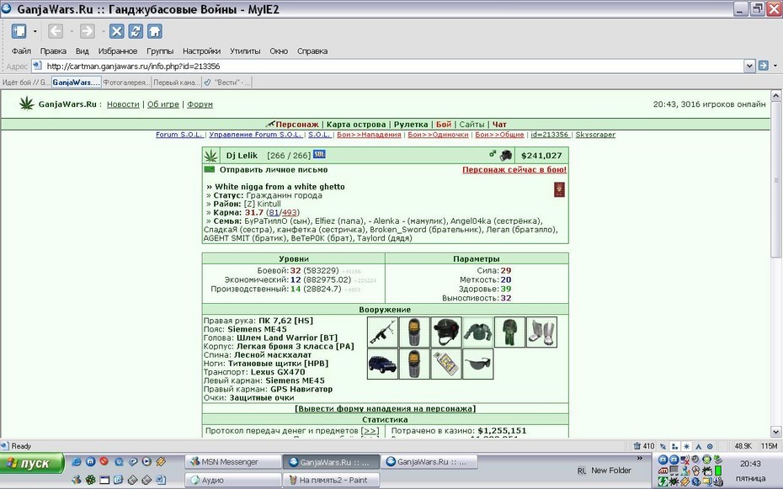Open the dropdown arrow next to Back button
Screen dimensions: 783x489
72,31
